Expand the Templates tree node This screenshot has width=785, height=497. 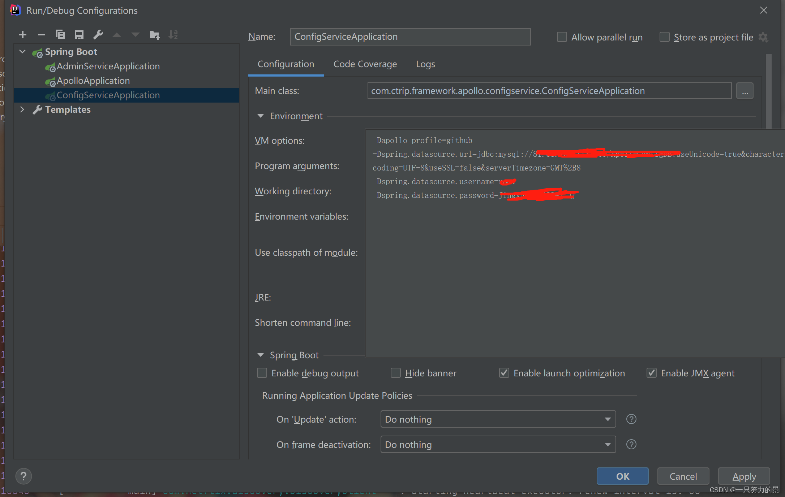click(22, 109)
